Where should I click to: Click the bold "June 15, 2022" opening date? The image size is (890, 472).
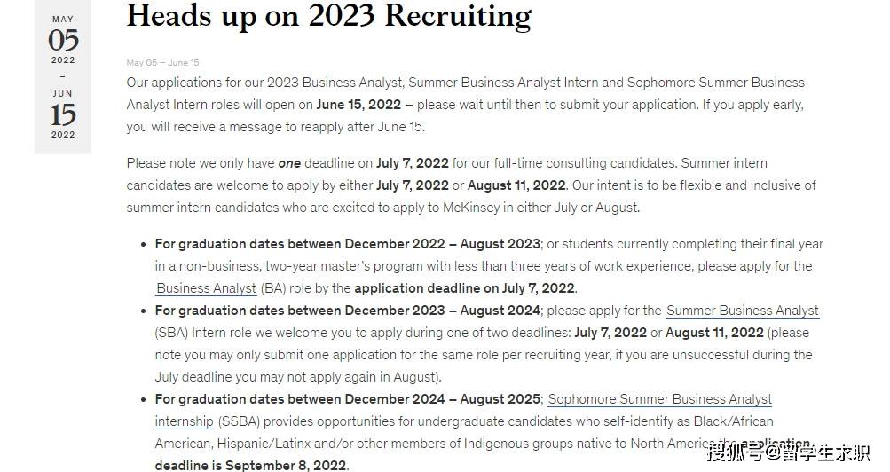click(358, 105)
